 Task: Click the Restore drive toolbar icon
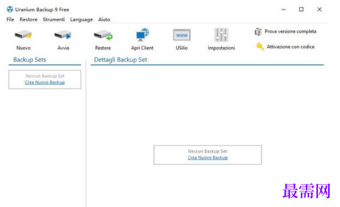pos(103,35)
